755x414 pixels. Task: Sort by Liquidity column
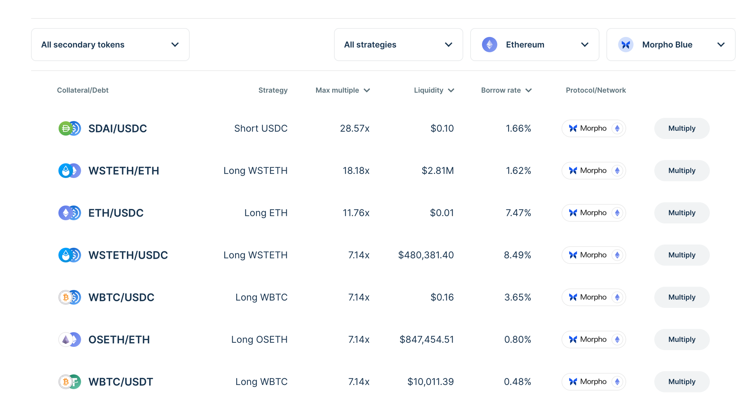click(434, 90)
